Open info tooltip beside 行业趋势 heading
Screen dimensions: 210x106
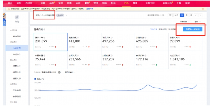tap(44, 29)
